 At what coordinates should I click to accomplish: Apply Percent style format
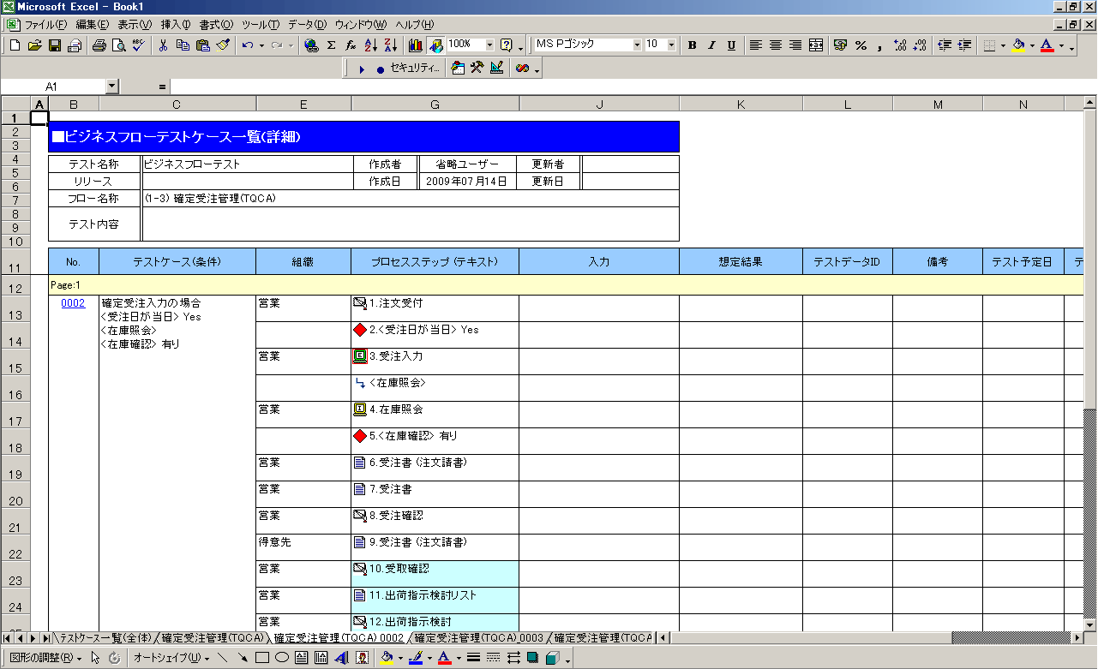tap(861, 45)
